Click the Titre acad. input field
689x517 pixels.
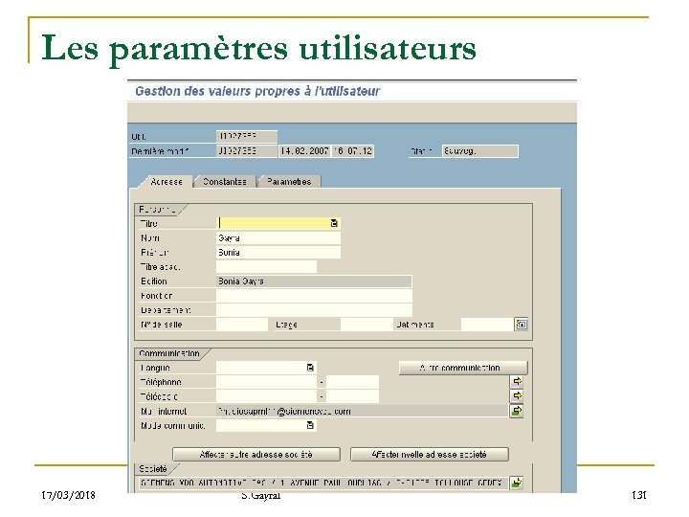coord(266,267)
